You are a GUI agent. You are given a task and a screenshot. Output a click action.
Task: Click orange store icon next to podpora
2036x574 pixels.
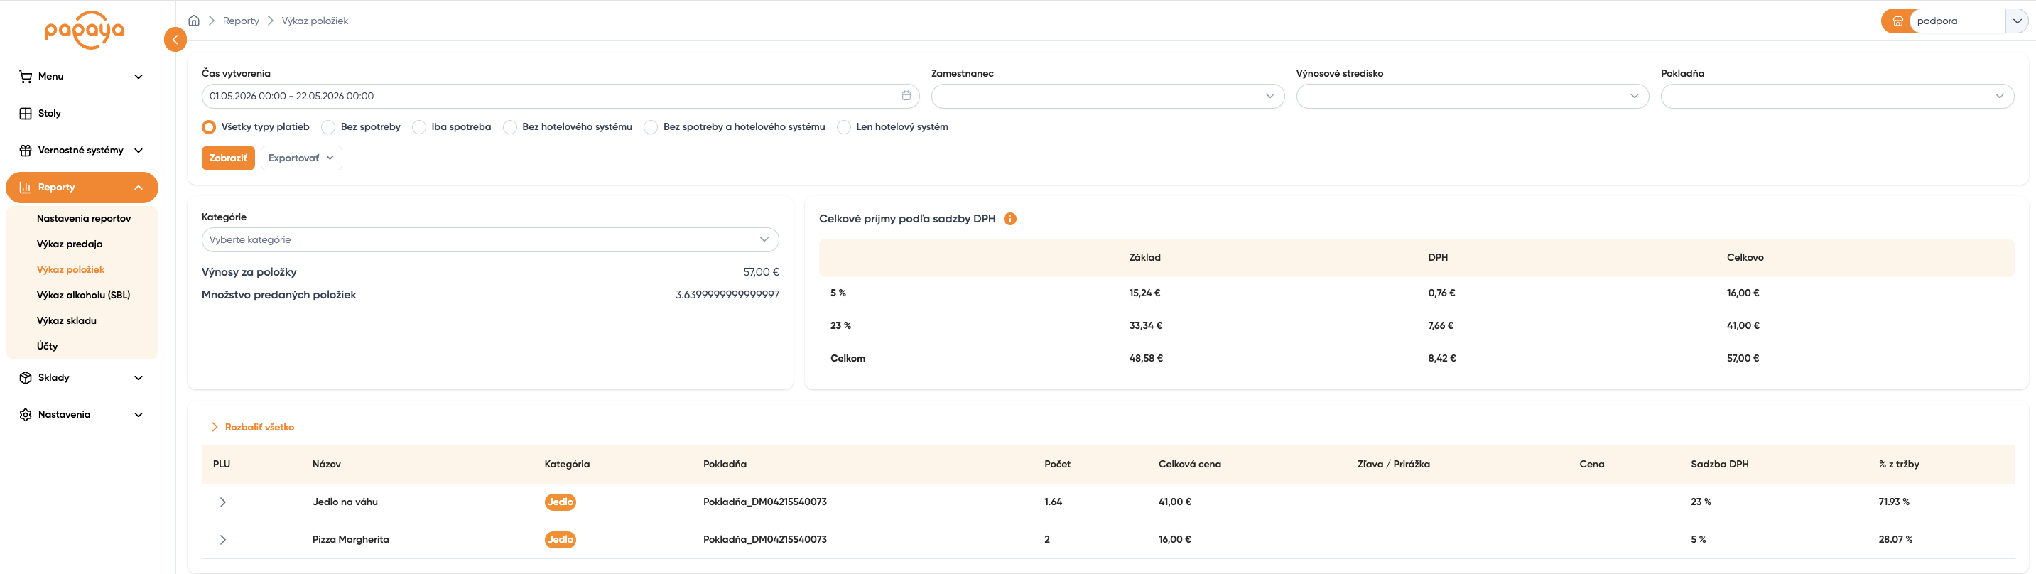coord(1897,21)
